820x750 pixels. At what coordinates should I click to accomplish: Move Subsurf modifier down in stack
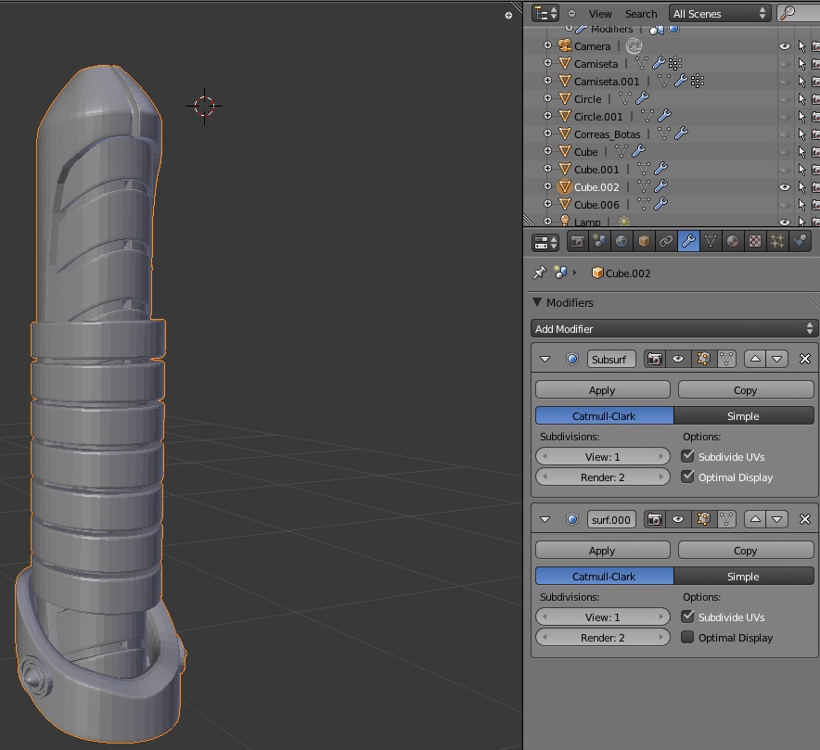(x=777, y=359)
